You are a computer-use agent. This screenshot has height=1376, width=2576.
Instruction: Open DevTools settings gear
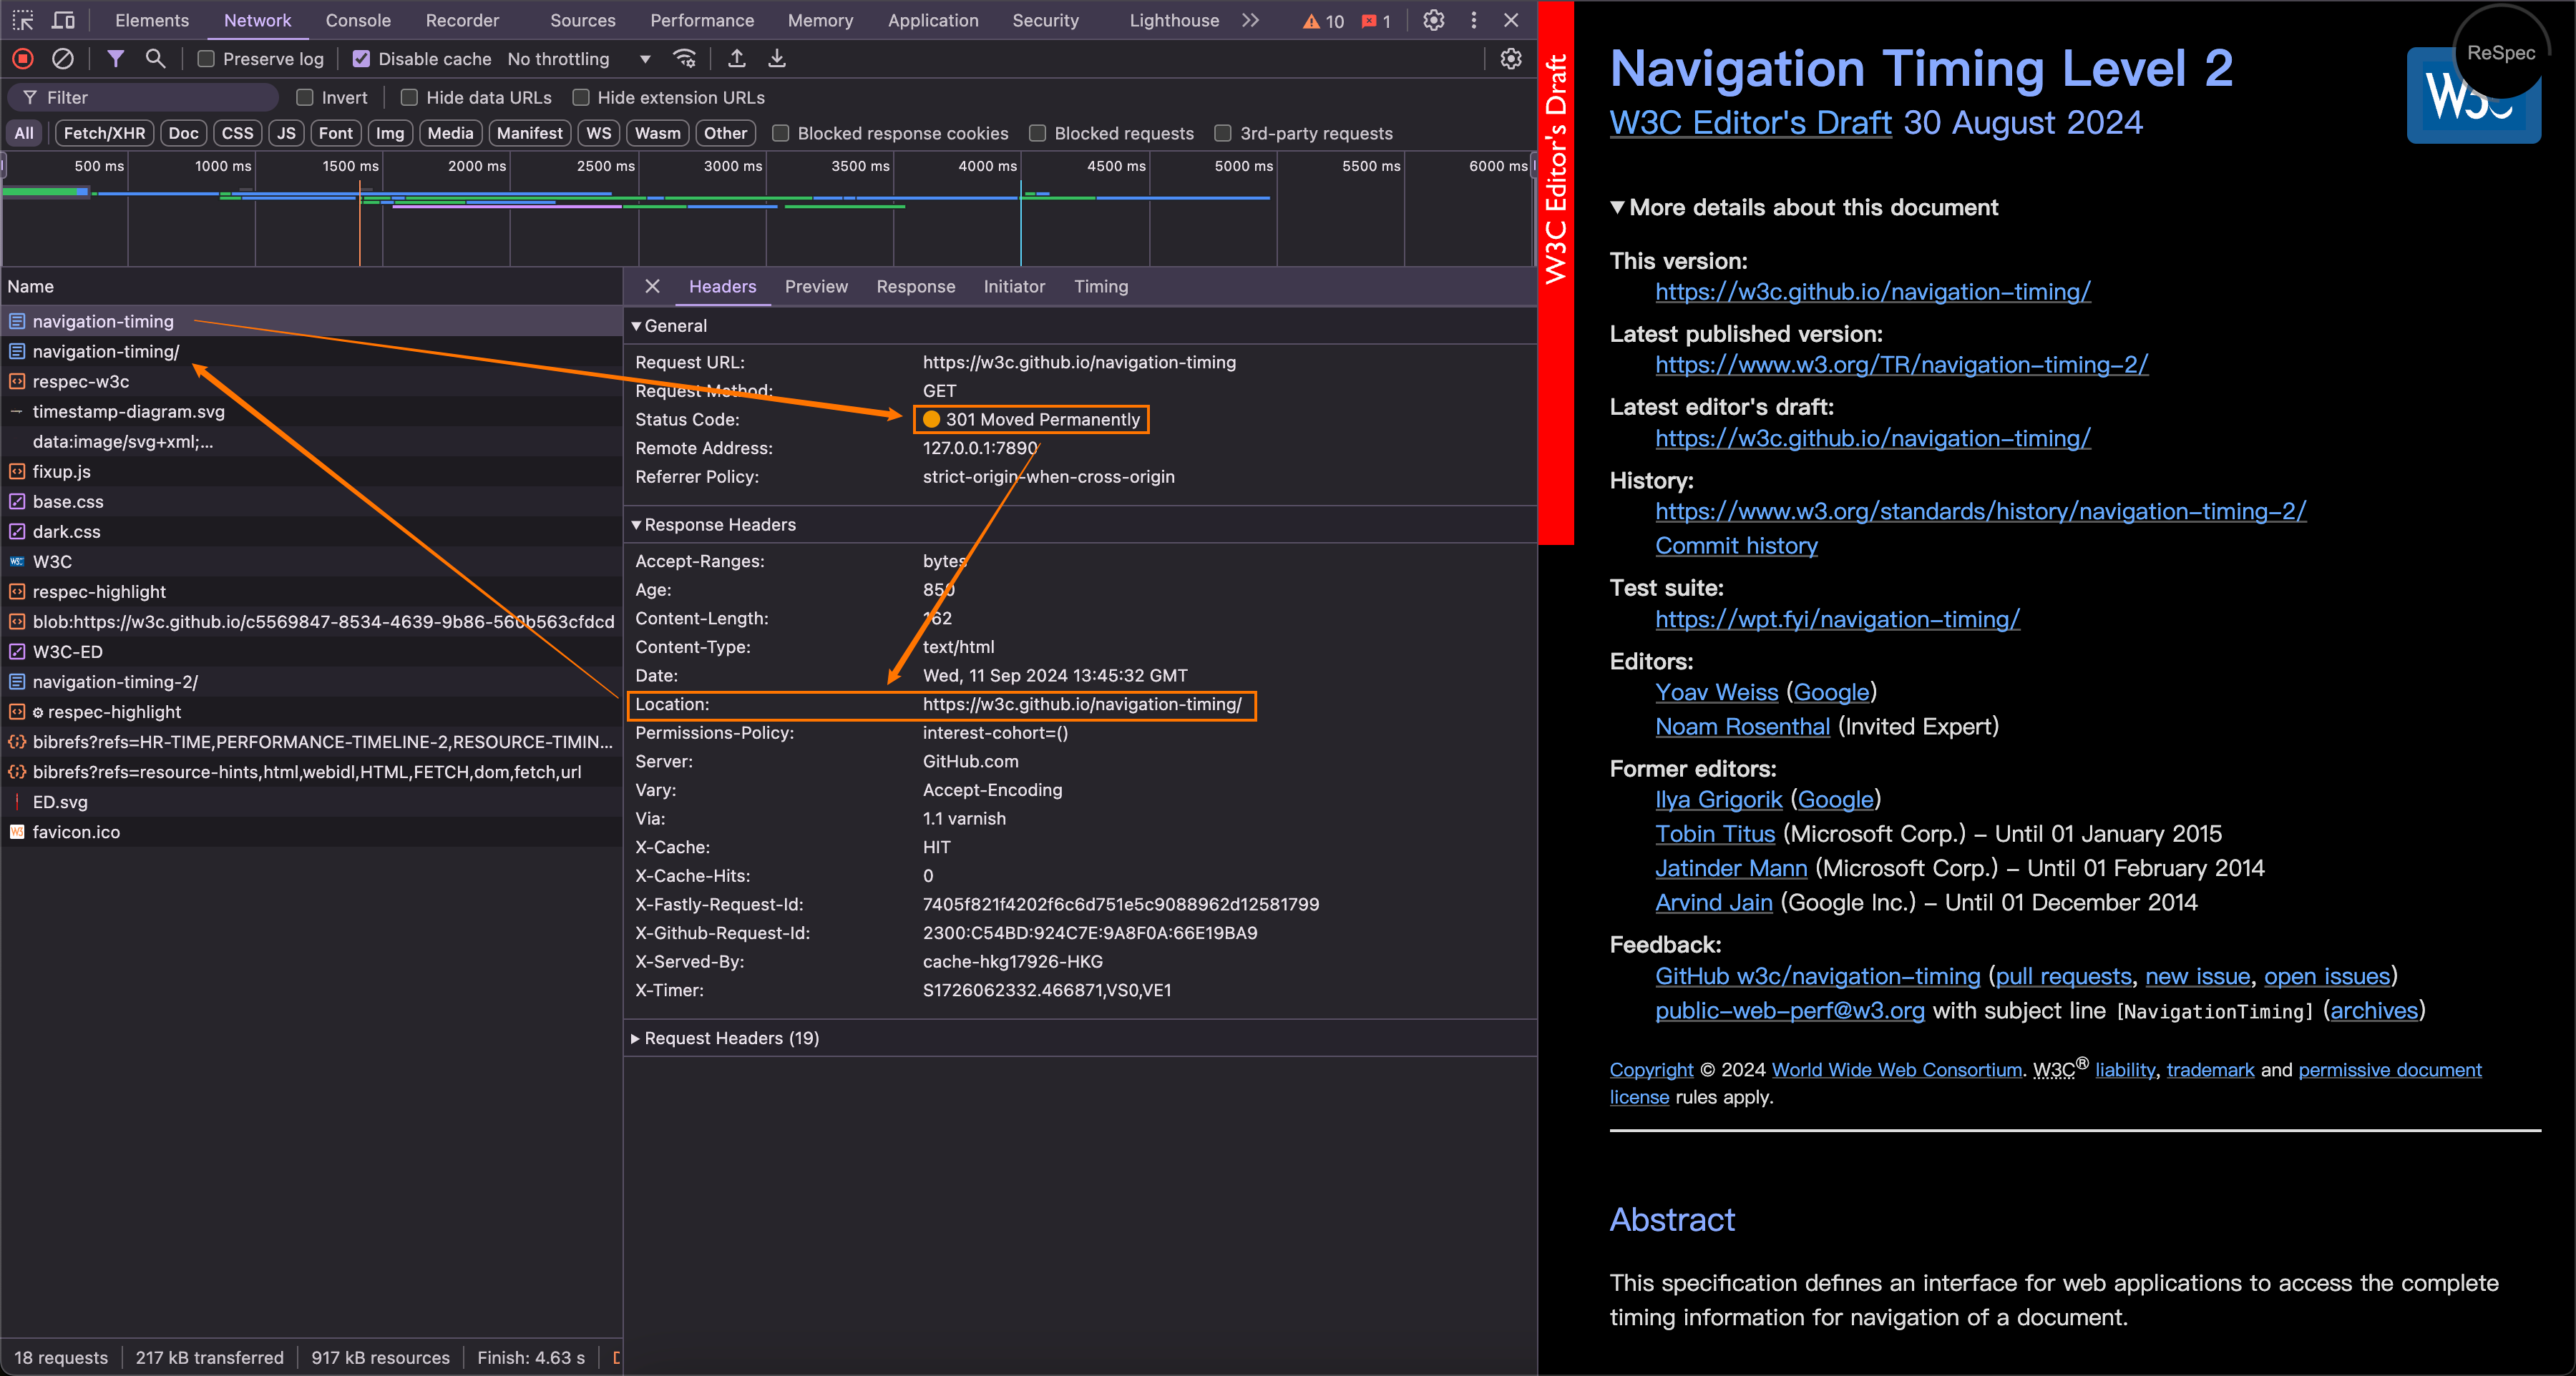tap(1434, 20)
